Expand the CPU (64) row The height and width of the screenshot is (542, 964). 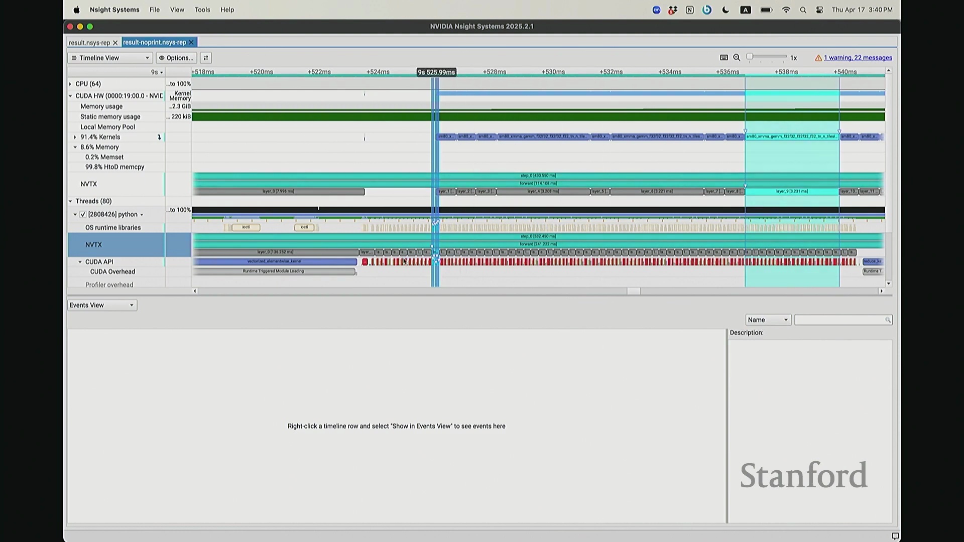[70, 84]
